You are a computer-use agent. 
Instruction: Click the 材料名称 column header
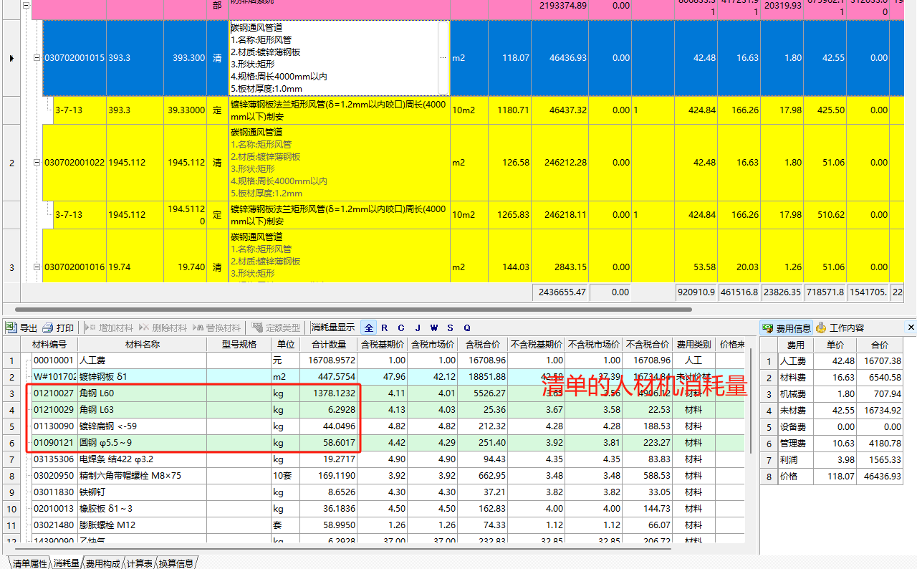coord(142,344)
